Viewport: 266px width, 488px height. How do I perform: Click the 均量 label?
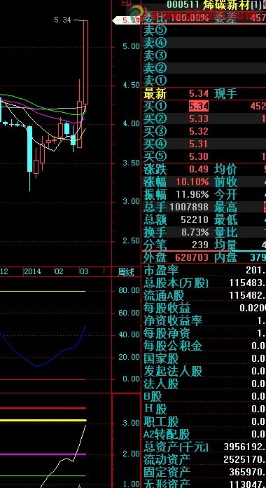(225, 245)
